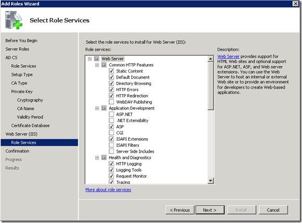Select the Application Development label
This screenshot has width=302, height=223.
(132, 108)
